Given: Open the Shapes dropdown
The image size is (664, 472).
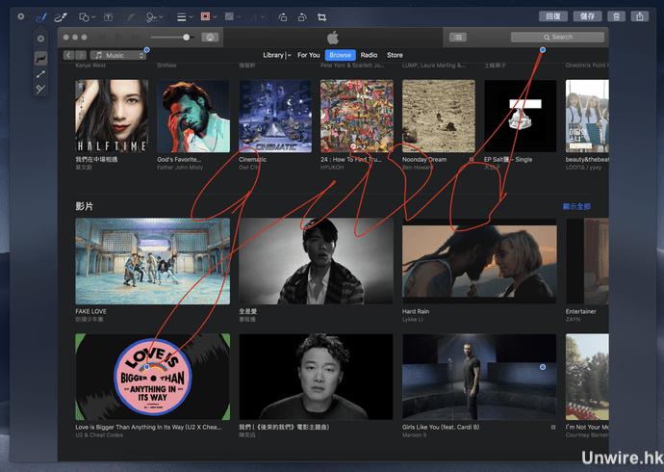Looking at the screenshot, I should tap(87, 17).
